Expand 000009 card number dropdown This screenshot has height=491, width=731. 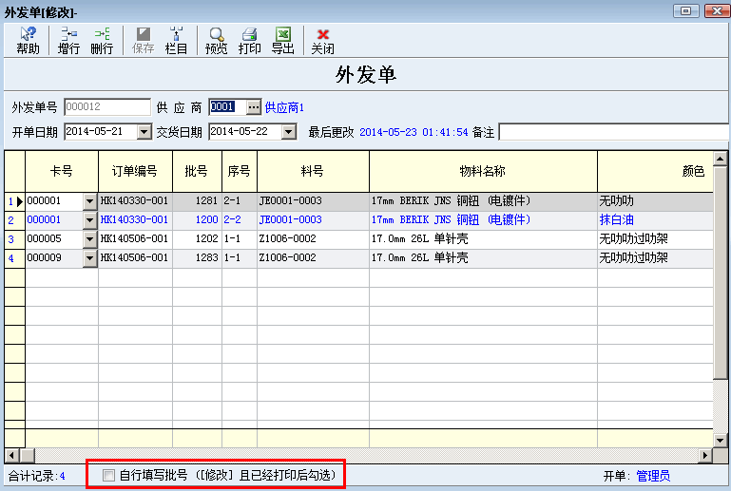(89, 258)
